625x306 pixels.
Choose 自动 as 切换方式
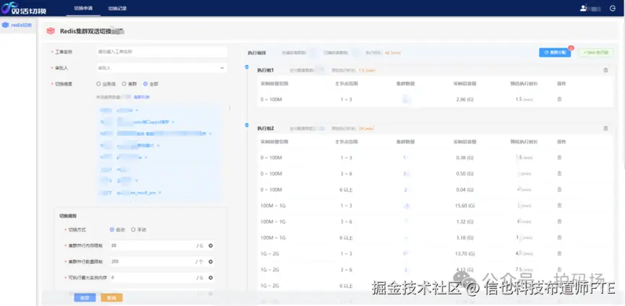click(117, 229)
